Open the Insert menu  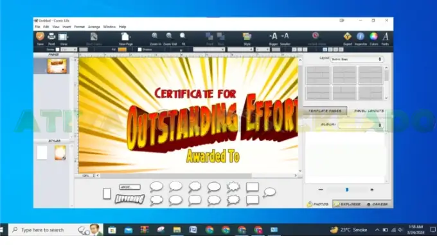coord(67,27)
